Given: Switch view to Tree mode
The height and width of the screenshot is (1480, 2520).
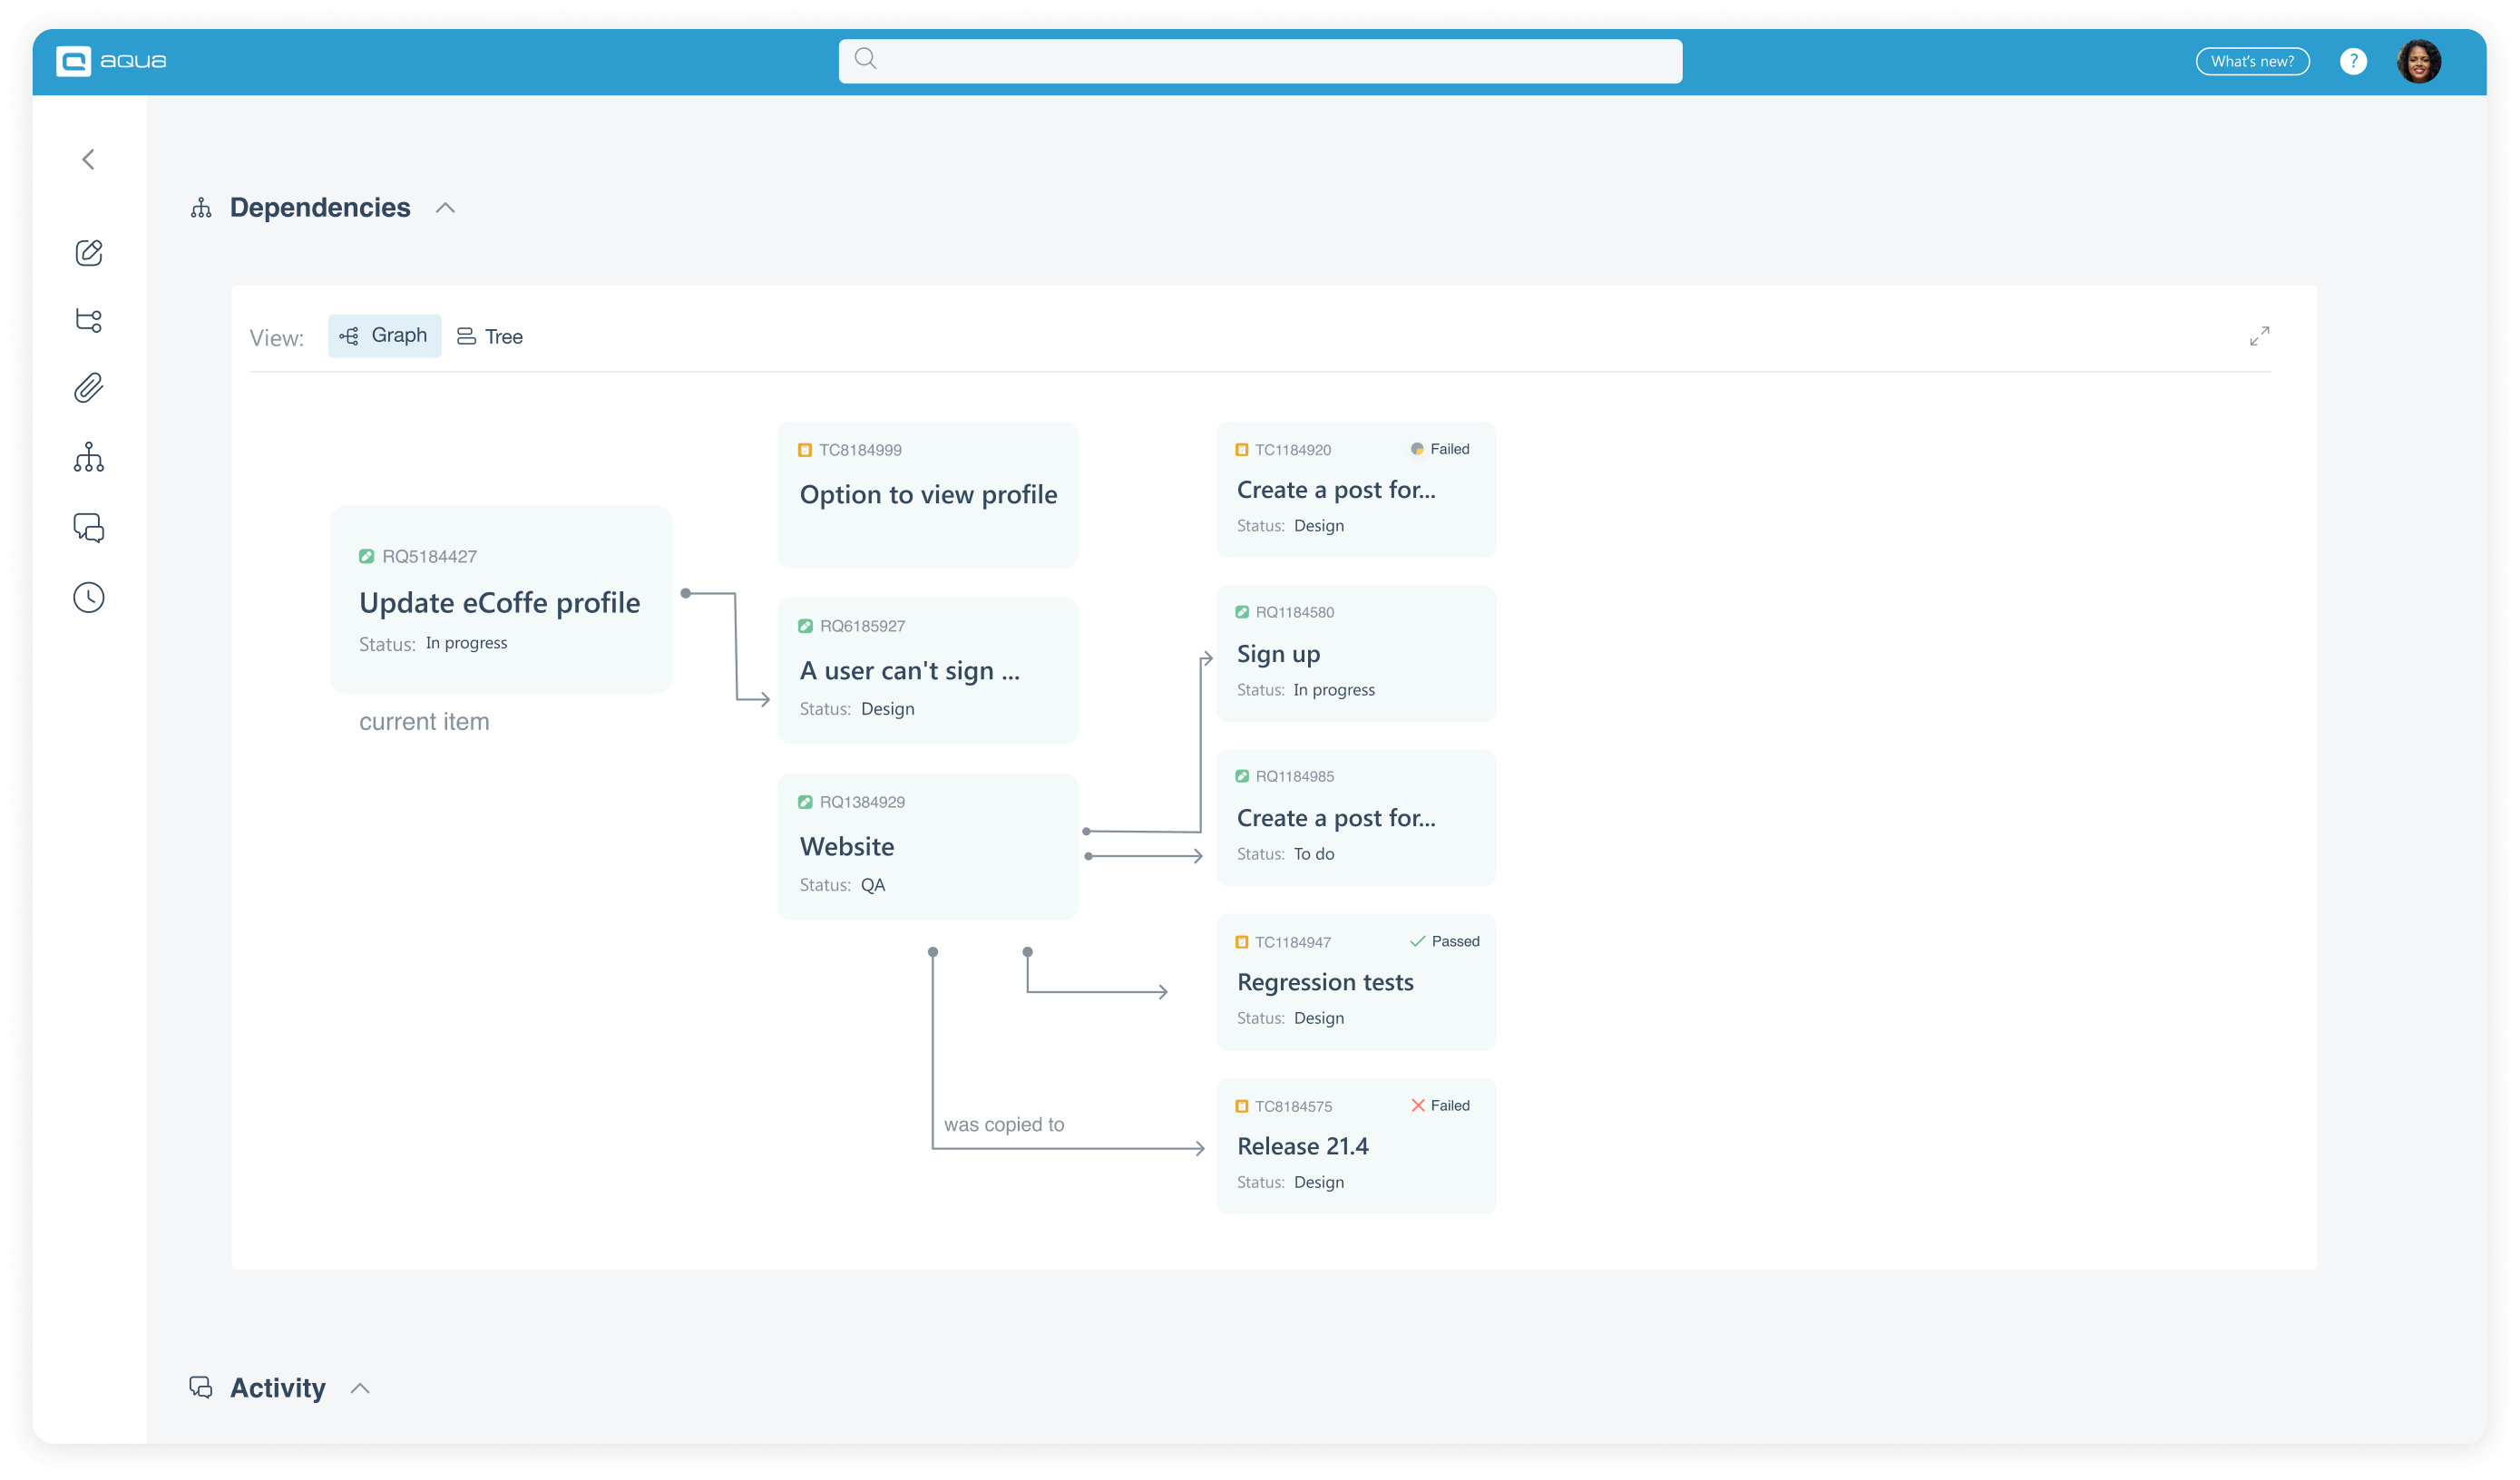Looking at the screenshot, I should (x=489, y=336).
